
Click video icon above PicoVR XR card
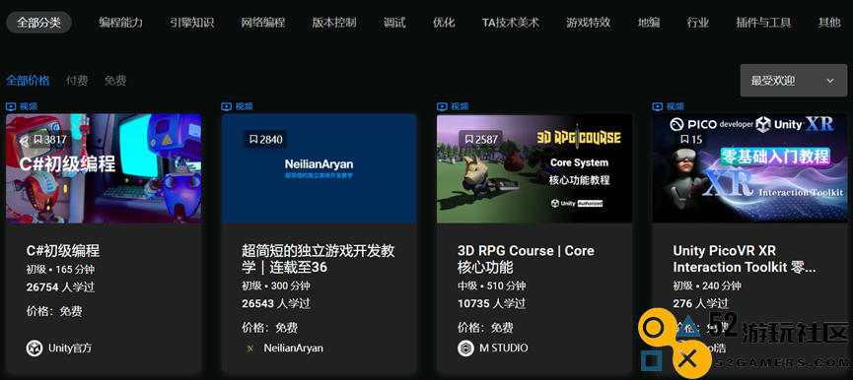(658, 106)
